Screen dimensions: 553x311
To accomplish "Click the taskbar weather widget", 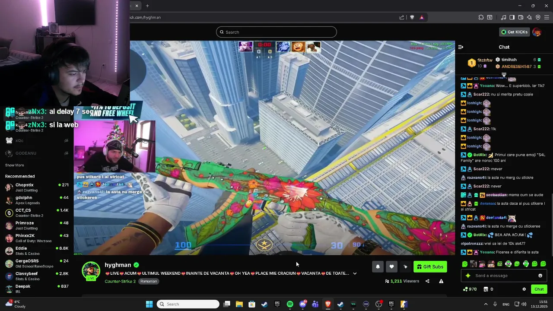I will (15, 304).
